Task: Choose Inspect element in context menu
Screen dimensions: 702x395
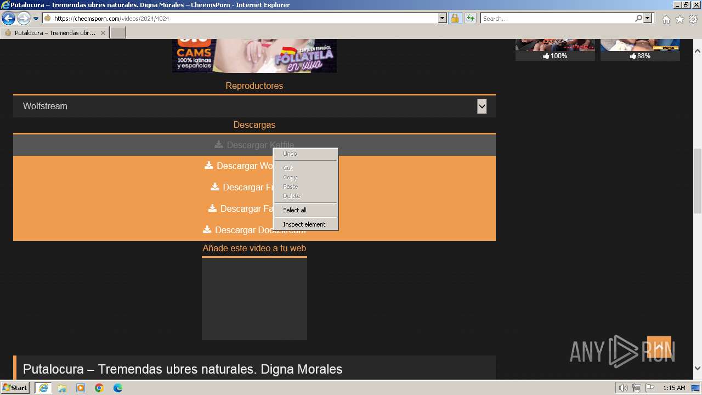Action: click(x=305, y=224)
